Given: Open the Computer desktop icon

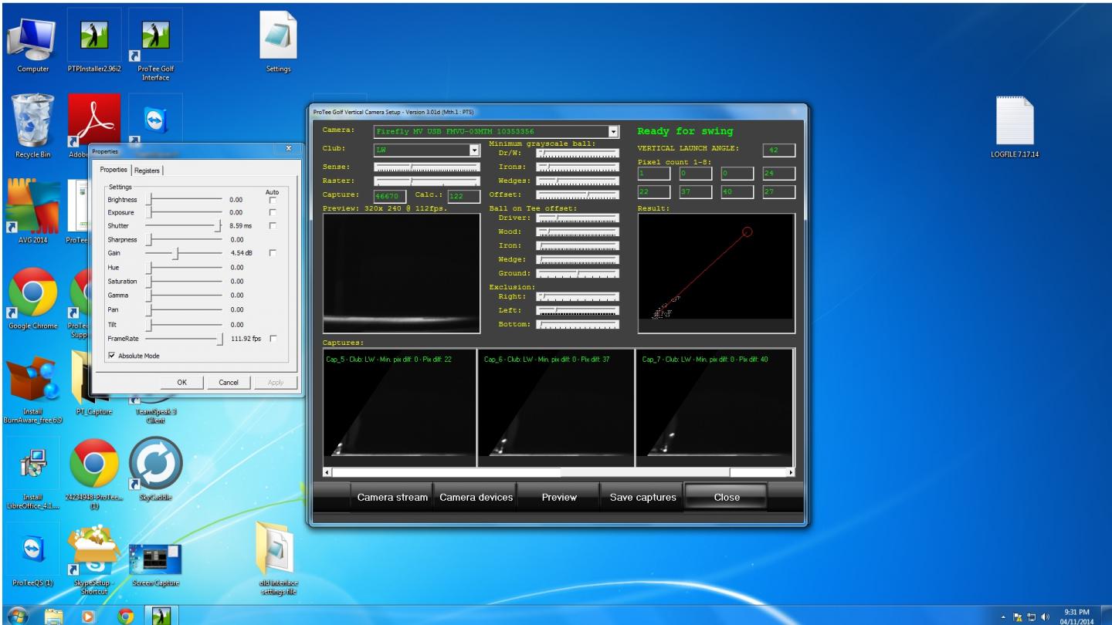Looking at the screenshot, I should [x=33, y=43].
